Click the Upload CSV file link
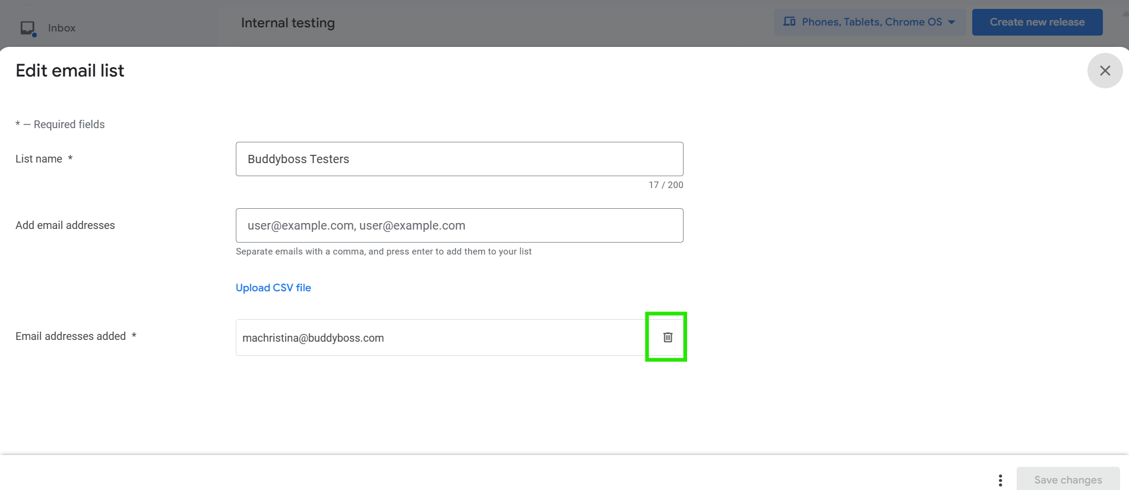This screenshot has width=1129, height=490. [x=273, y=288]
